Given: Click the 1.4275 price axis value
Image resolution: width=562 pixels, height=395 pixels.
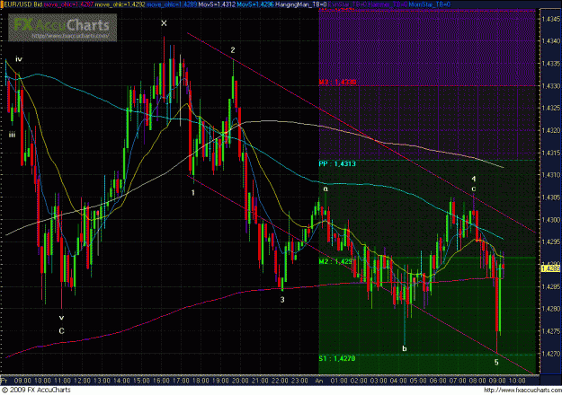Looking at the screenshot, I should [x=551, y=331].
